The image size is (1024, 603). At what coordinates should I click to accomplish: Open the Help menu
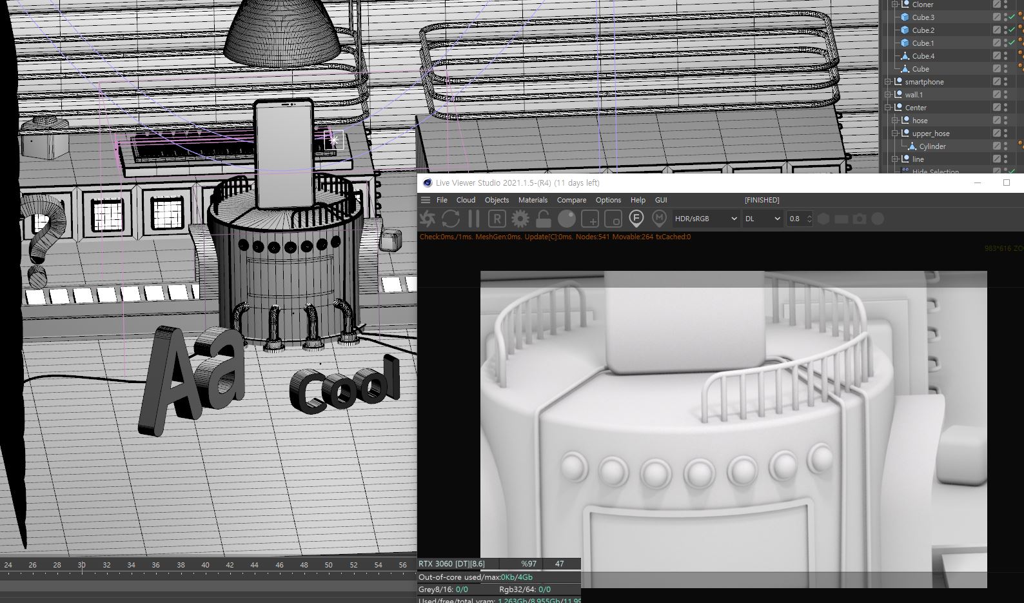coord(638,200)
